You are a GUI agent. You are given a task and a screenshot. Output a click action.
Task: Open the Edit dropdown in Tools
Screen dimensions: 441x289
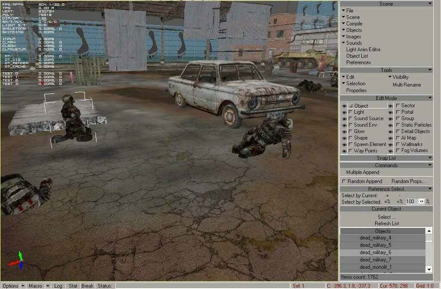point(348,77)
